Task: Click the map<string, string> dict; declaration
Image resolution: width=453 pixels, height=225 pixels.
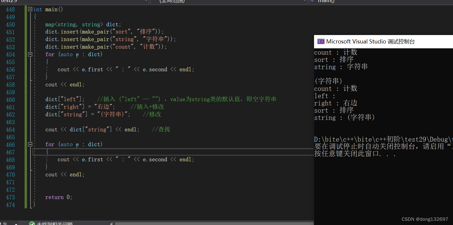Action: point(83,24)
